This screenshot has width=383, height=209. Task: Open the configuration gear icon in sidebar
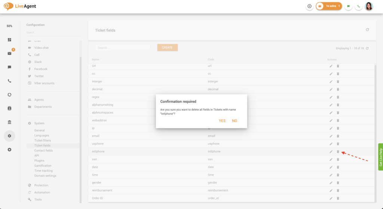(x=9, y=136)
